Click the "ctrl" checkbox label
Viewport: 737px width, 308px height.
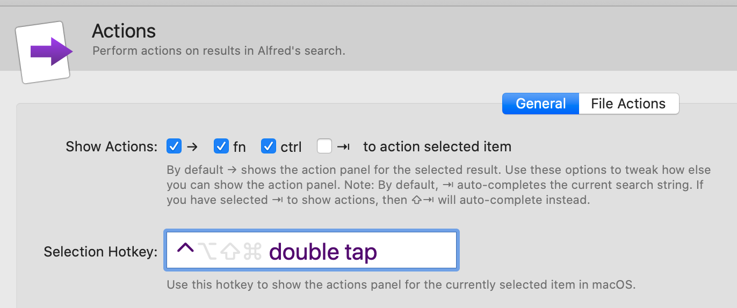tap(291, 147)
